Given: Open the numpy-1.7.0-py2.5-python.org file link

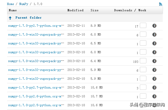Looking at the screenshot, I should (x=36, y=105).
